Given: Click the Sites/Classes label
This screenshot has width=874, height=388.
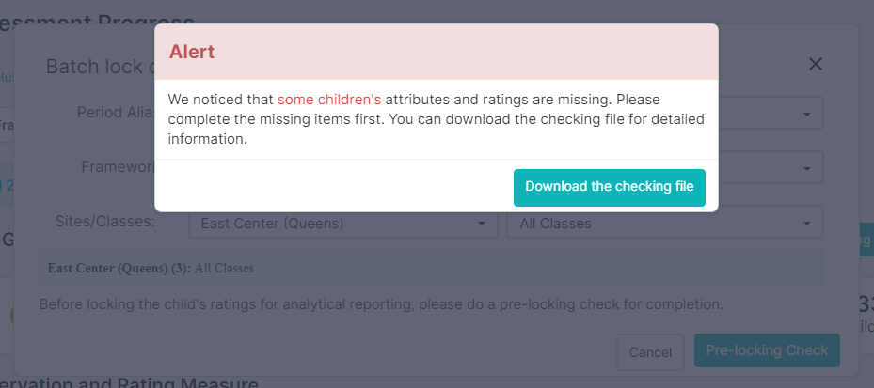Looking at the screenshot, I should coord(104,221).
